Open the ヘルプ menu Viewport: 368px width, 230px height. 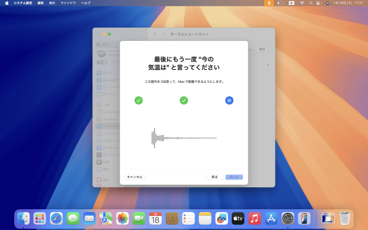point(86,3)
